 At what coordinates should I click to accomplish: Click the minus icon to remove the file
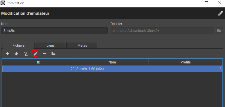click(x=44, y=54)
